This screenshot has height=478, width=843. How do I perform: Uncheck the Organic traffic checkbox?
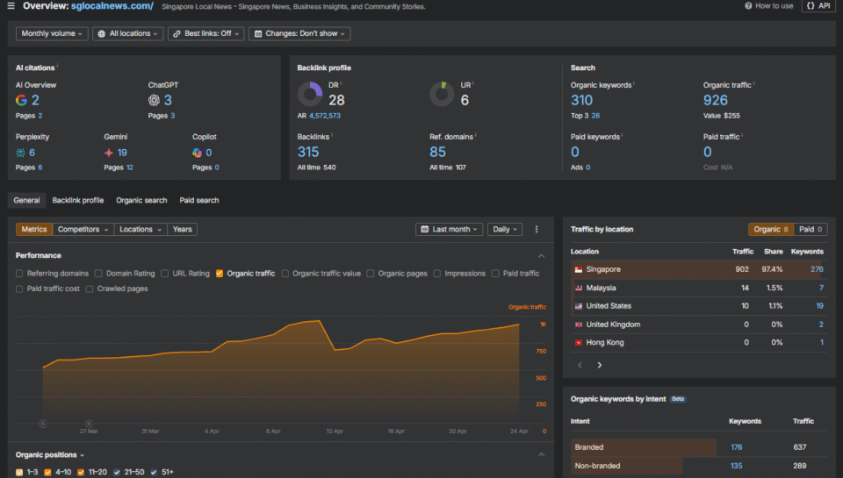(220, 274)
